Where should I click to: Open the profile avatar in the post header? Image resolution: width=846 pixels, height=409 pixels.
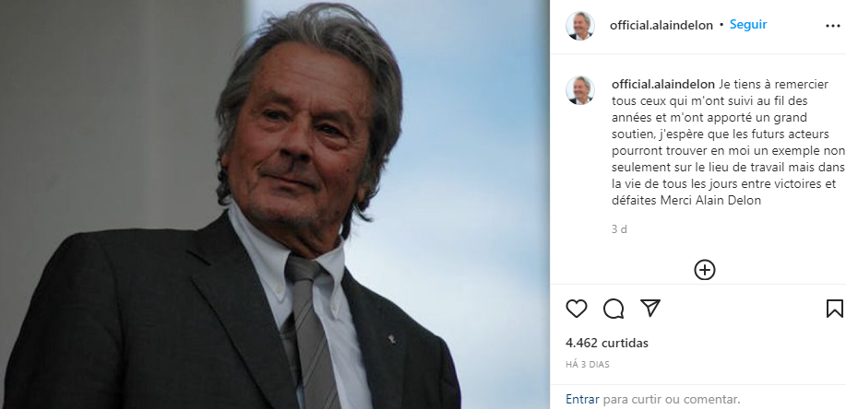pos(579,26)
